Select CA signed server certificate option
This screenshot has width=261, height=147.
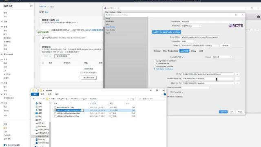coord(155,61)
